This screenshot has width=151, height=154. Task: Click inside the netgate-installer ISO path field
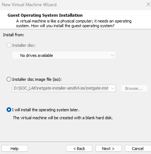[61, 88]
